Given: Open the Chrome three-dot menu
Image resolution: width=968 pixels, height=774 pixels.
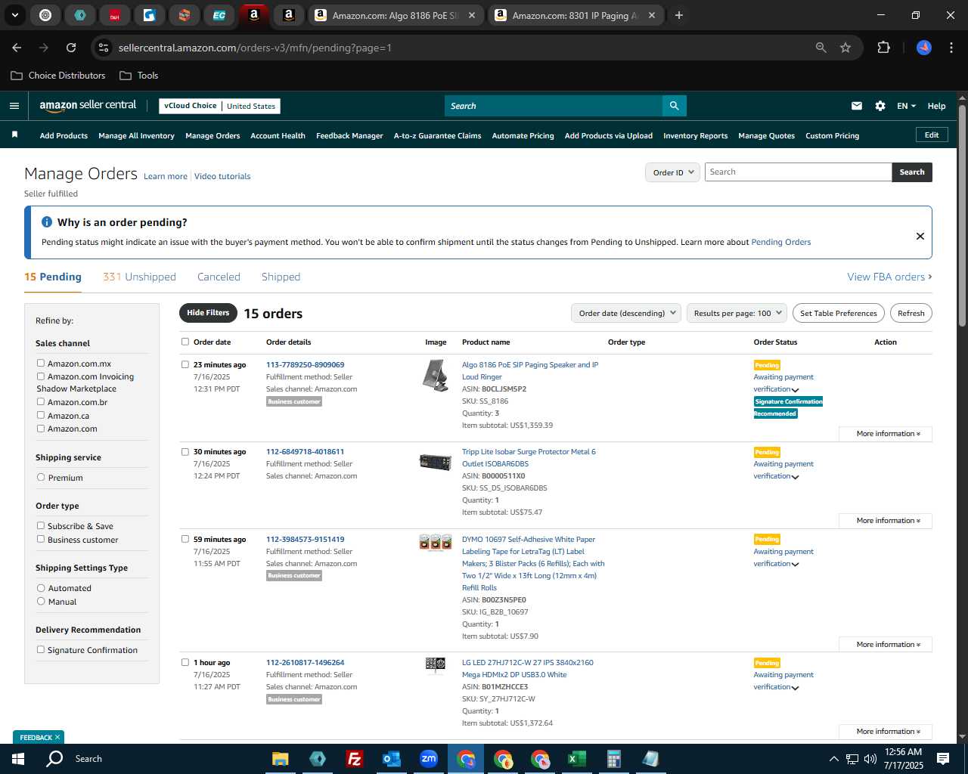Looking at the screenshot, I should click(x=950, y=48).
